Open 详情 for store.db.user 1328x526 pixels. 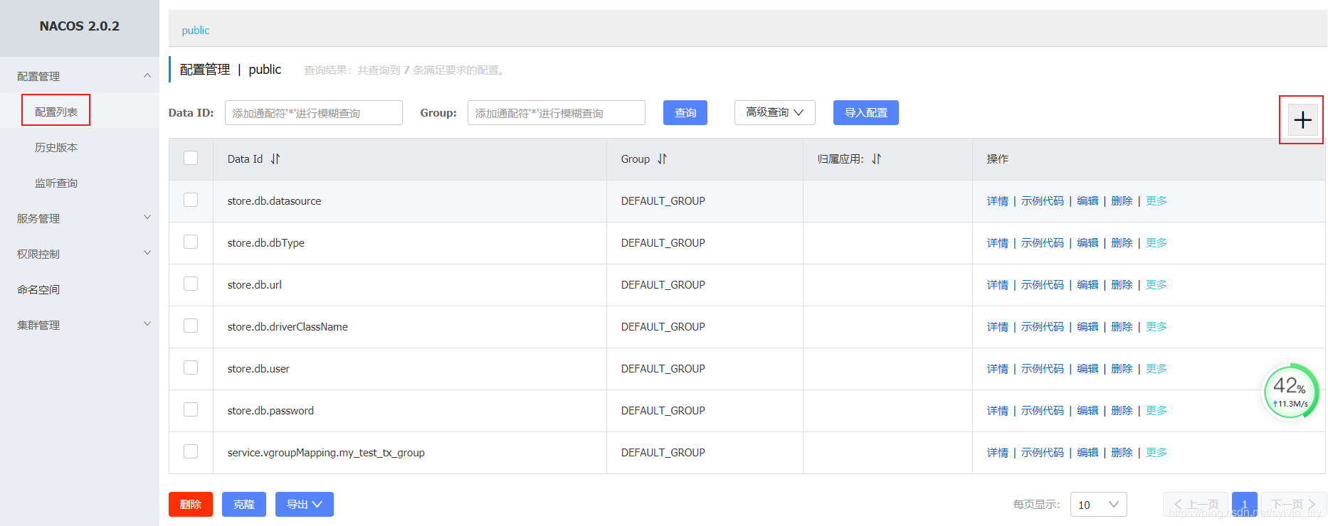pos(998,369)
